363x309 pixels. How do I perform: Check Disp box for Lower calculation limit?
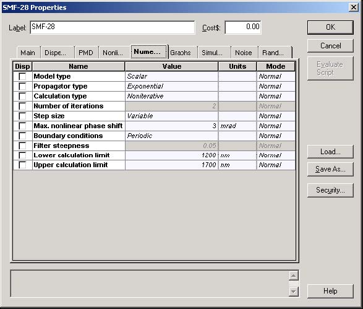click(x=22, y=155)
